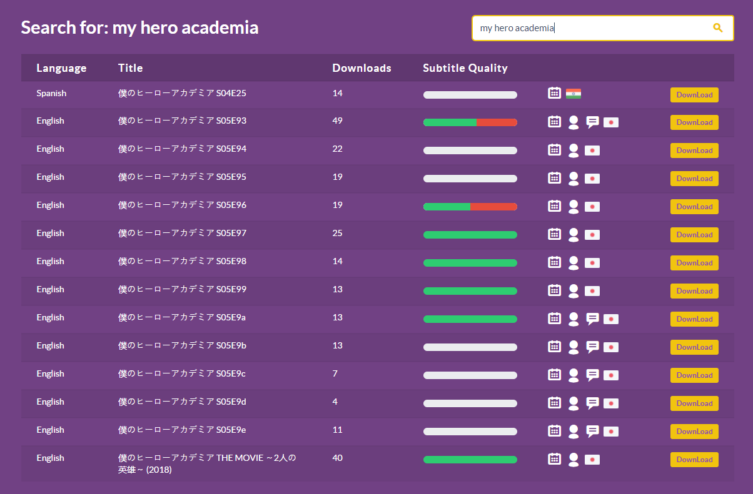Click uploader person icon in S05E94 row
Viewport: 753px width, 494px height.
[574, 151]
